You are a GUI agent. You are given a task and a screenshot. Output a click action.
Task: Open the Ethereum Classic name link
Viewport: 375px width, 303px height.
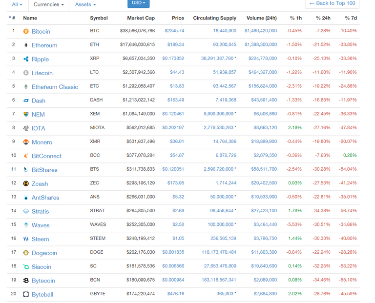pyautogui.click(x=55, y=87)
